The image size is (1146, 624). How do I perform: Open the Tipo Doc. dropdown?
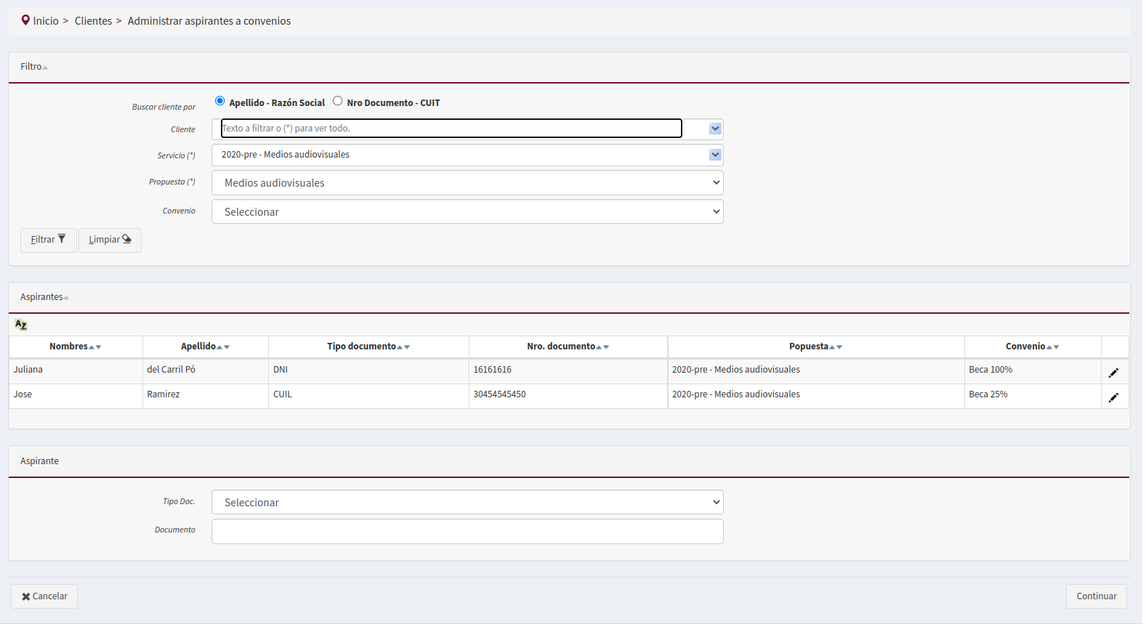(467, 503)
